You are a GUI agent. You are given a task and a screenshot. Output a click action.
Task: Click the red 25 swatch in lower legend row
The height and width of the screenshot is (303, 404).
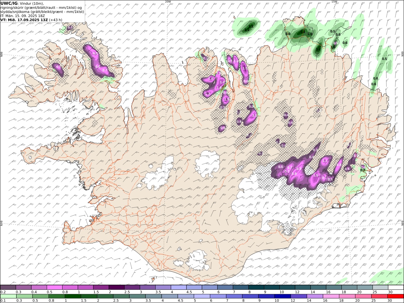379,296
